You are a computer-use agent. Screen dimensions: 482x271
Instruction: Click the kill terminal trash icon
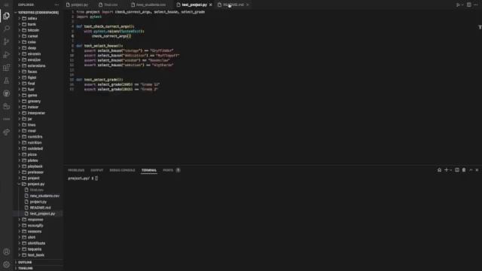pyautogui.click(x=464, y=170)
